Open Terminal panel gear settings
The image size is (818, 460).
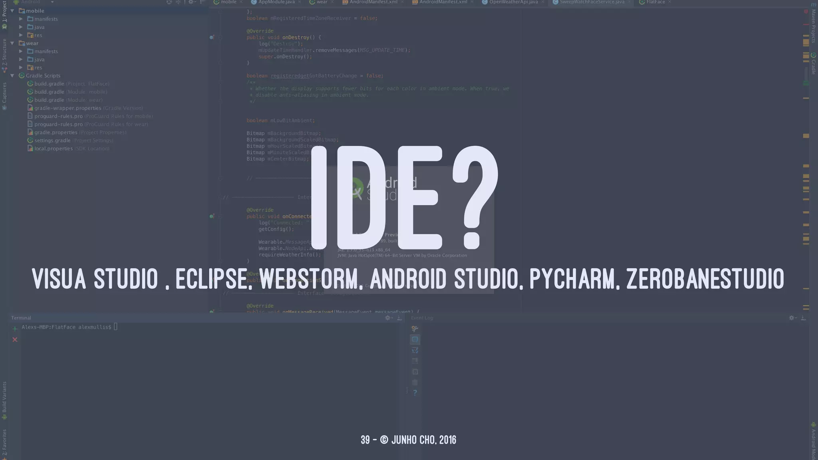point(388,318)
